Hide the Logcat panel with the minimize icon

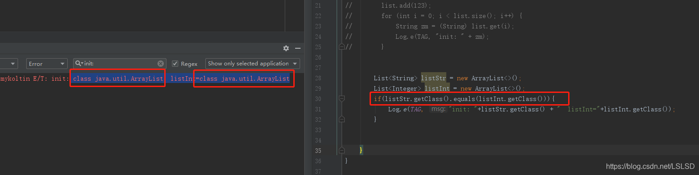298,48
